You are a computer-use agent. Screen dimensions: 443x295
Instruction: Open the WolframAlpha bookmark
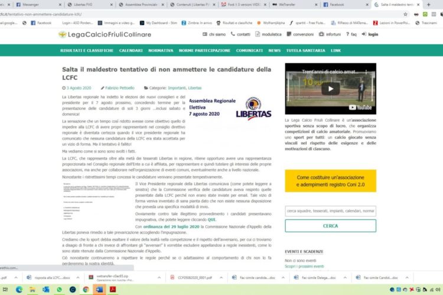tap(271, 23)
